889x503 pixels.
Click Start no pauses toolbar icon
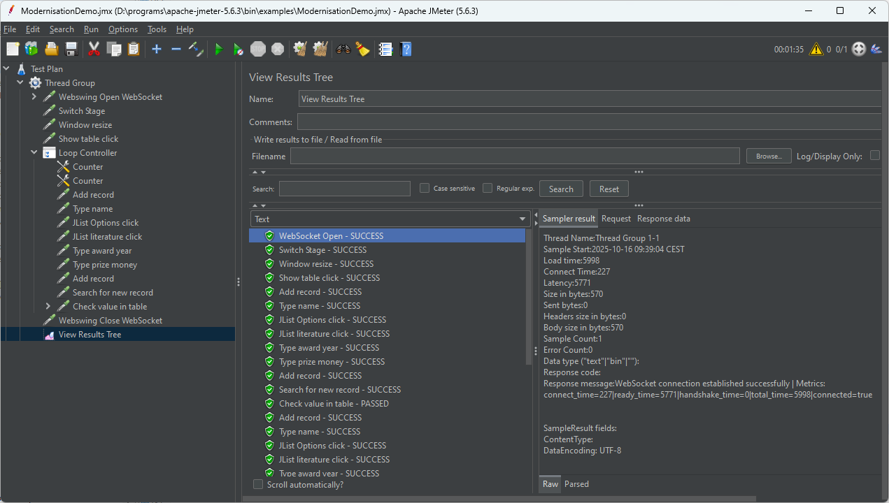click(239, 49)
